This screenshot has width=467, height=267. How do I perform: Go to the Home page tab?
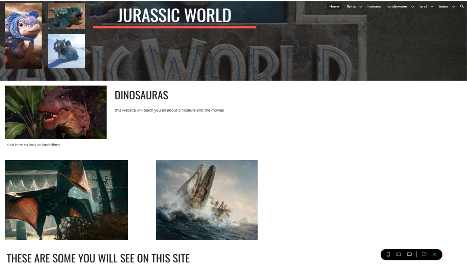pyautogui.click(x=334, y=6)
